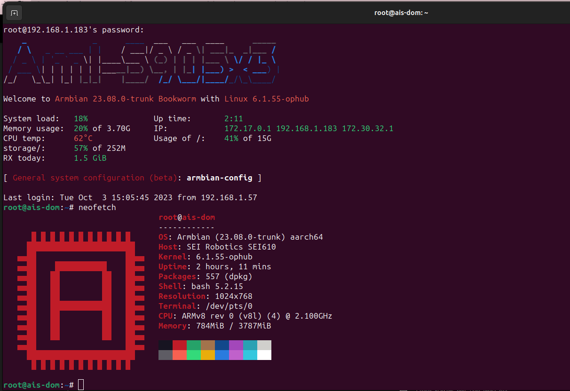Pick the light gray top-row swatch
This screenshot has height=391, width=570.
coord(264,345)
